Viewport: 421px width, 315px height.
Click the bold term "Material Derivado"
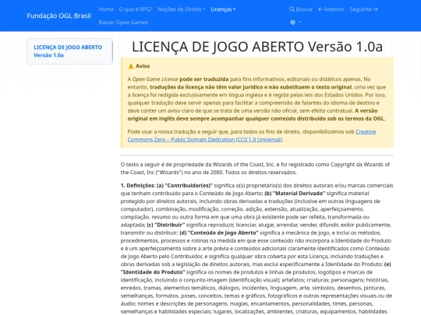click(x=299, y=194)
